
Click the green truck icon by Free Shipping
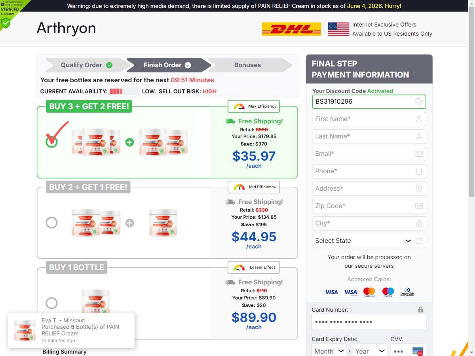(230, 121)
